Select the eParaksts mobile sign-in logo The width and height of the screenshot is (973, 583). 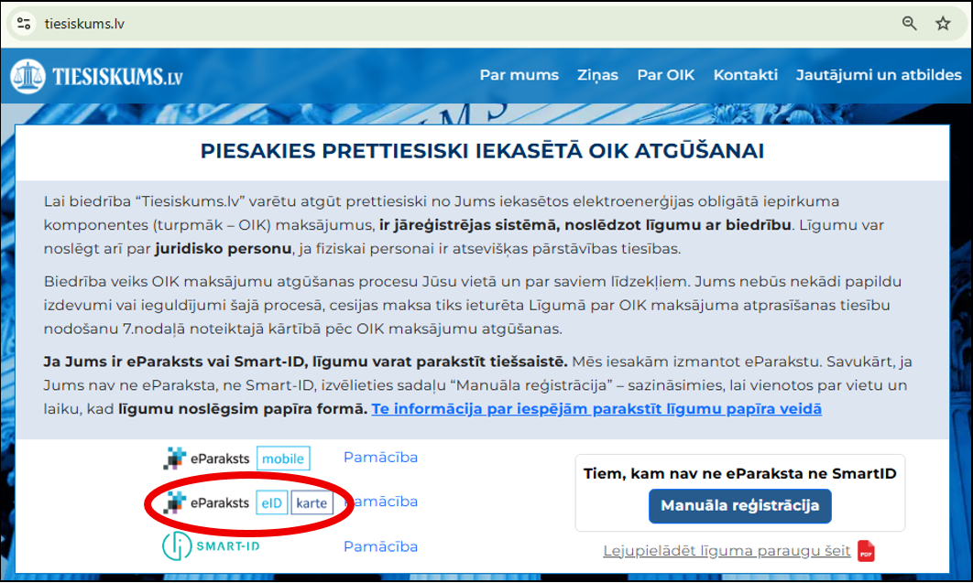236,458
